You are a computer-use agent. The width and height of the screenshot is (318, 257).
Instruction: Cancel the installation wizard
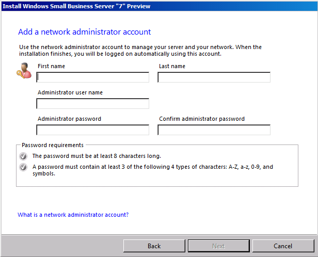[x=283, y=246]
